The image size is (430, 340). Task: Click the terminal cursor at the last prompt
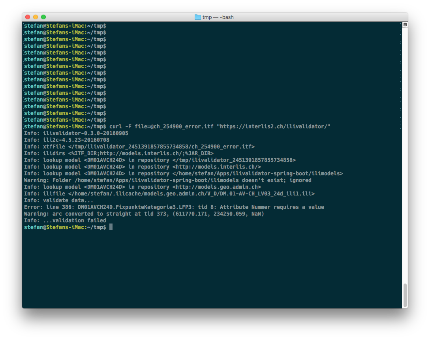[111, 227]
